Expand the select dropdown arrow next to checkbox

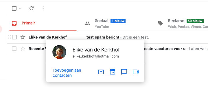(20, 8)
